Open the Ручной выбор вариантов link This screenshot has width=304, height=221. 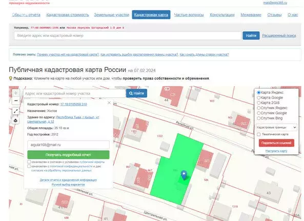68,185
